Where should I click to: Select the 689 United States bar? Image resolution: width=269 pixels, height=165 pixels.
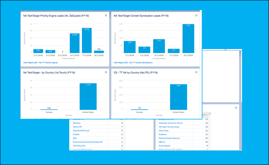coord(178,97)
